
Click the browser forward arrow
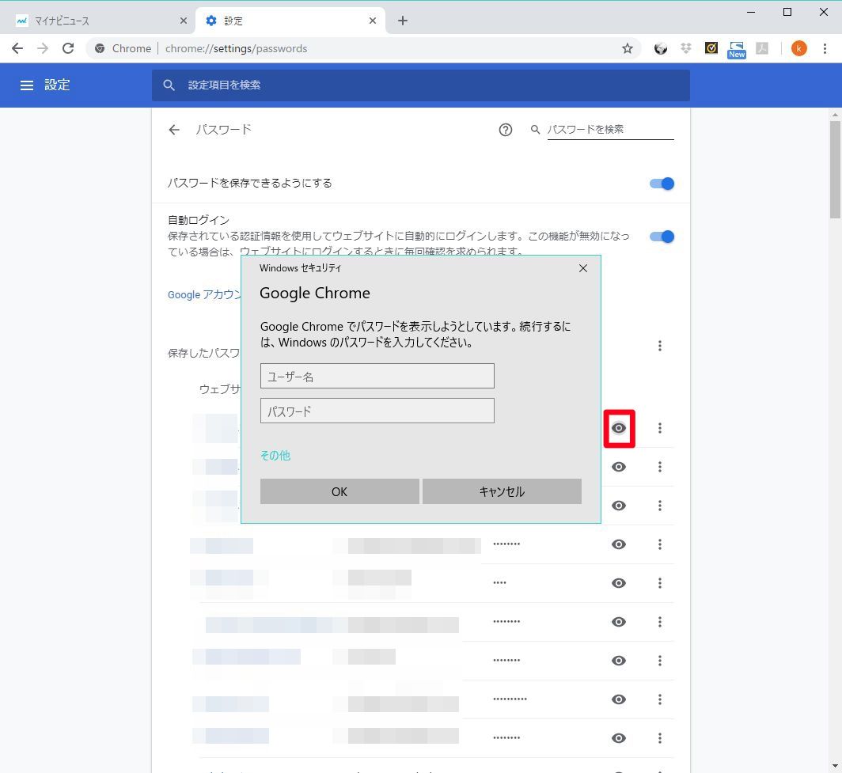(x=43, y=48)
